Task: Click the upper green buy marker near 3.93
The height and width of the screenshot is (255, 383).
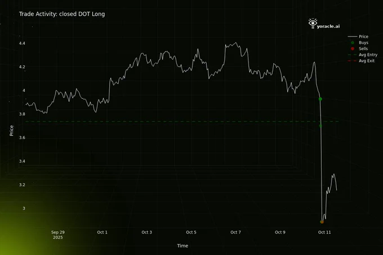Action: [x=320, y=99]
